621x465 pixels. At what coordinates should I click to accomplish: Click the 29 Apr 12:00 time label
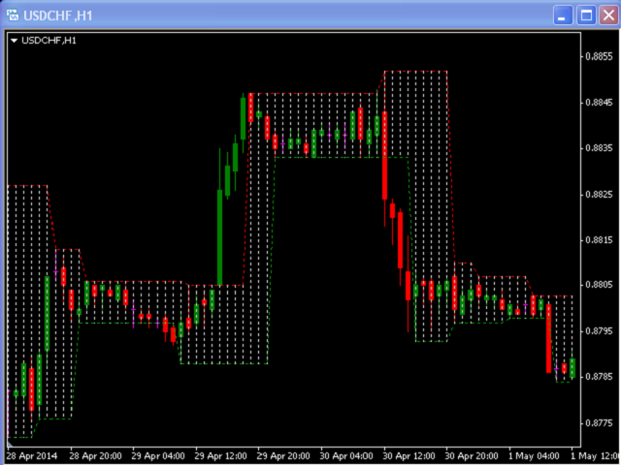click(x=220, y=456)
